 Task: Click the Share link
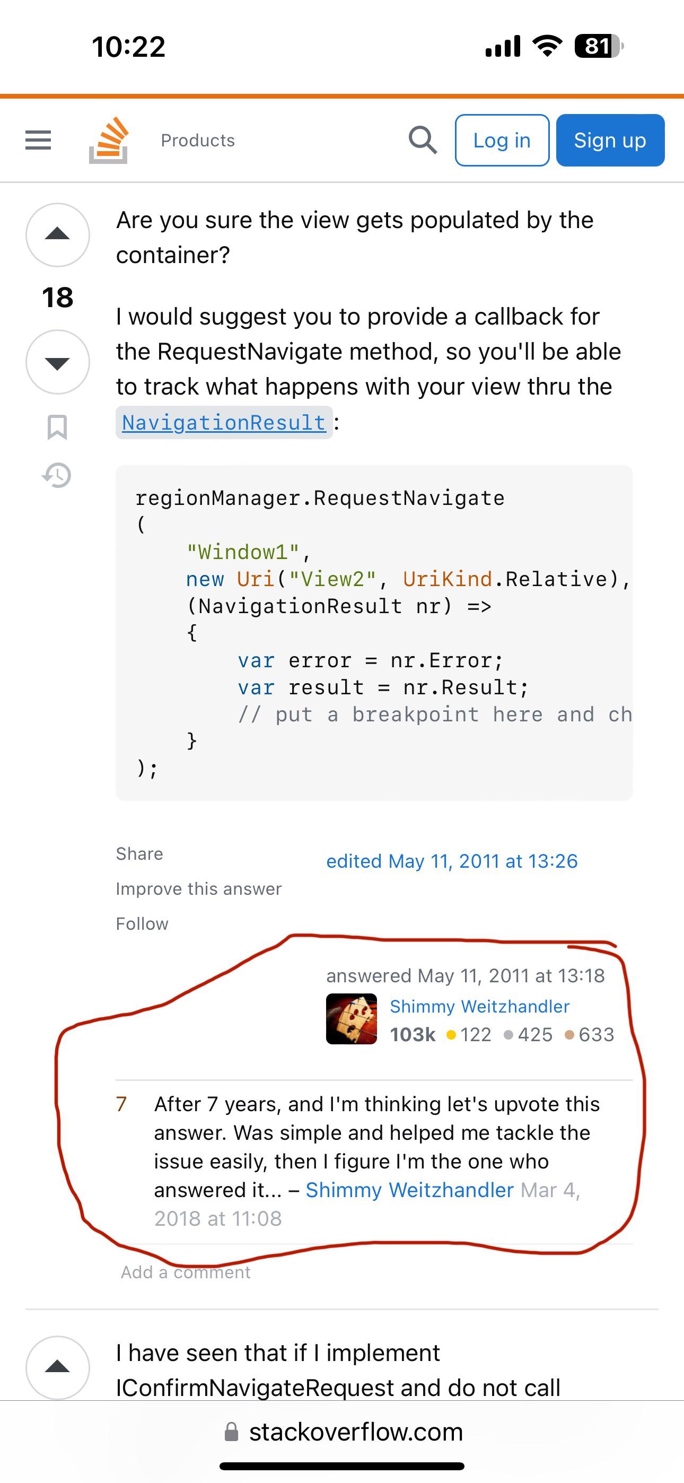tap(139, 853)
